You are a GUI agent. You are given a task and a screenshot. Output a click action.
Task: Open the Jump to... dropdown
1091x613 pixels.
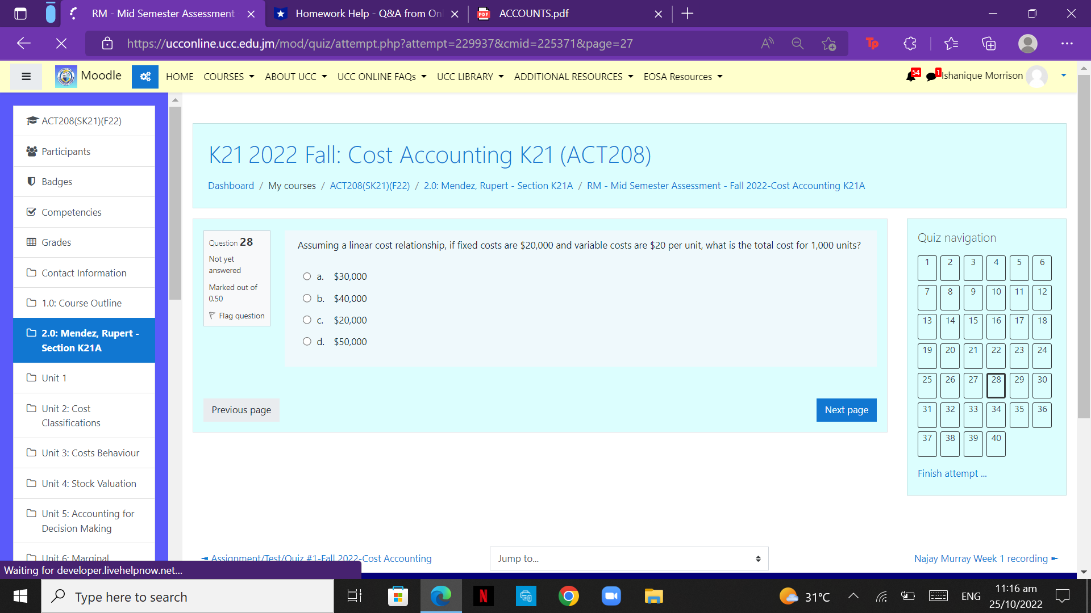coord(628,559)
